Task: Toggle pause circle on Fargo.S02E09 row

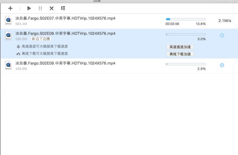Action: point(222,65)
